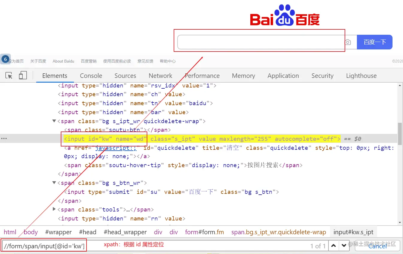Select body in the breadcrumb bar
Screen dimensions: 403x254
pyautogui.click(x=31, y=232)
